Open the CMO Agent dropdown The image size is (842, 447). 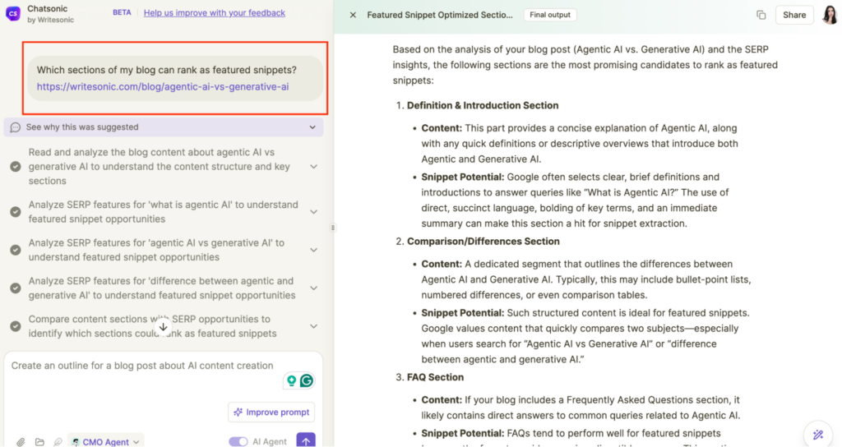[x=106, y=441]
